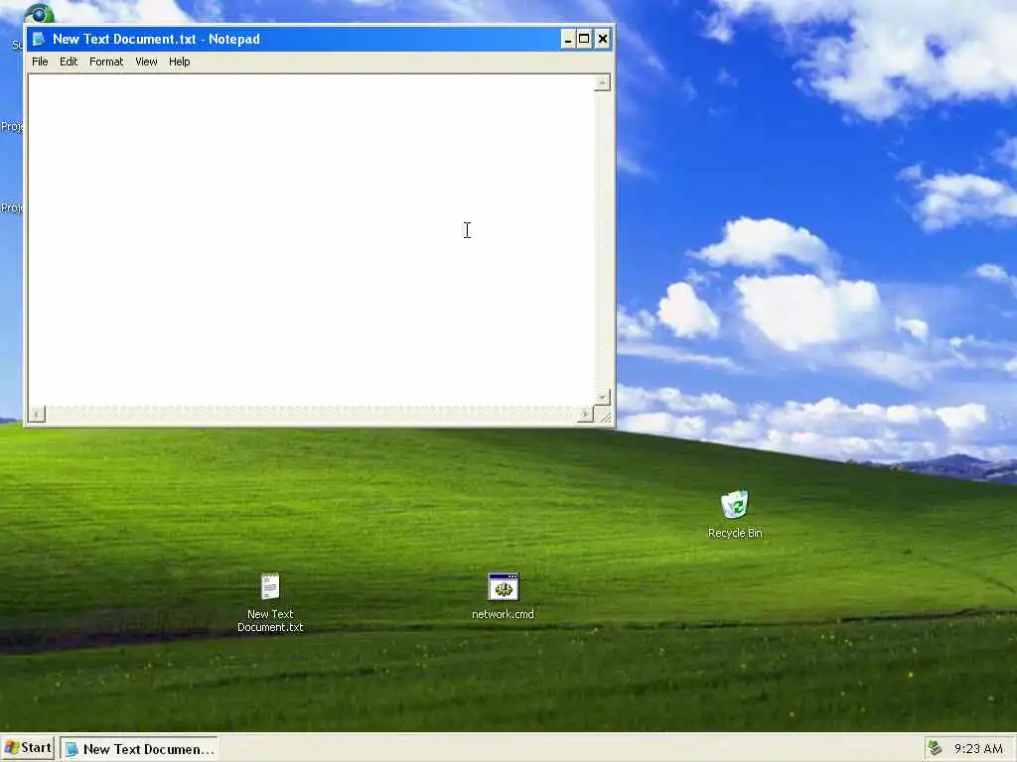
Task: Maximize the Notepad window
Action: tap(584, 39)
